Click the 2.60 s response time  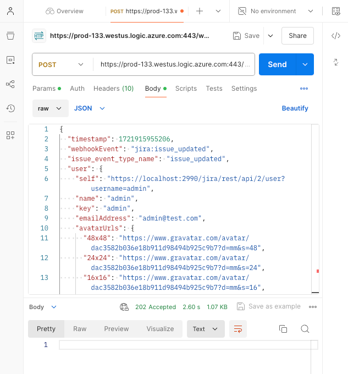pos(191,307)
